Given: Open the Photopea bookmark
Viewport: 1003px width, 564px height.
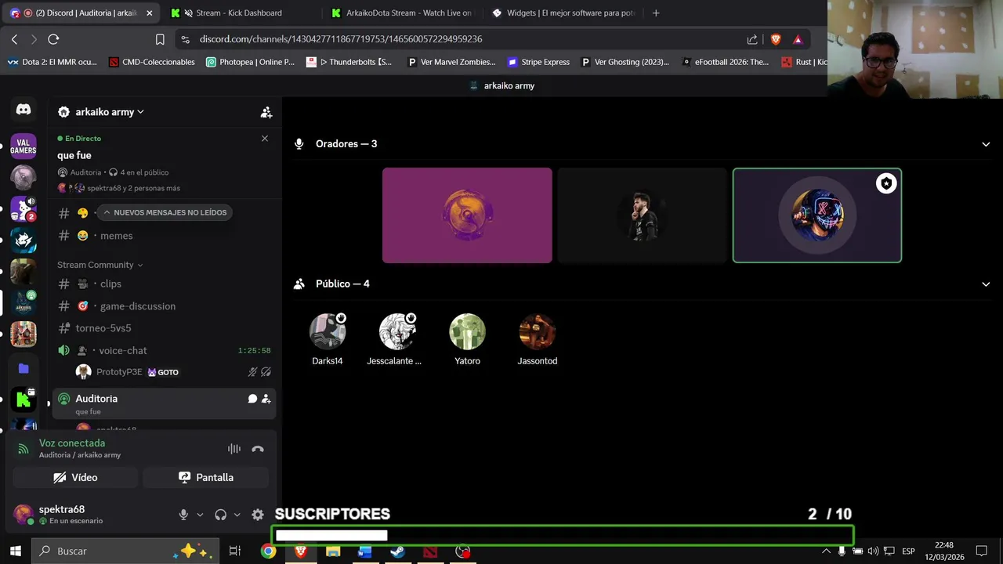Looking at the screenshot, I should (250, 62).
